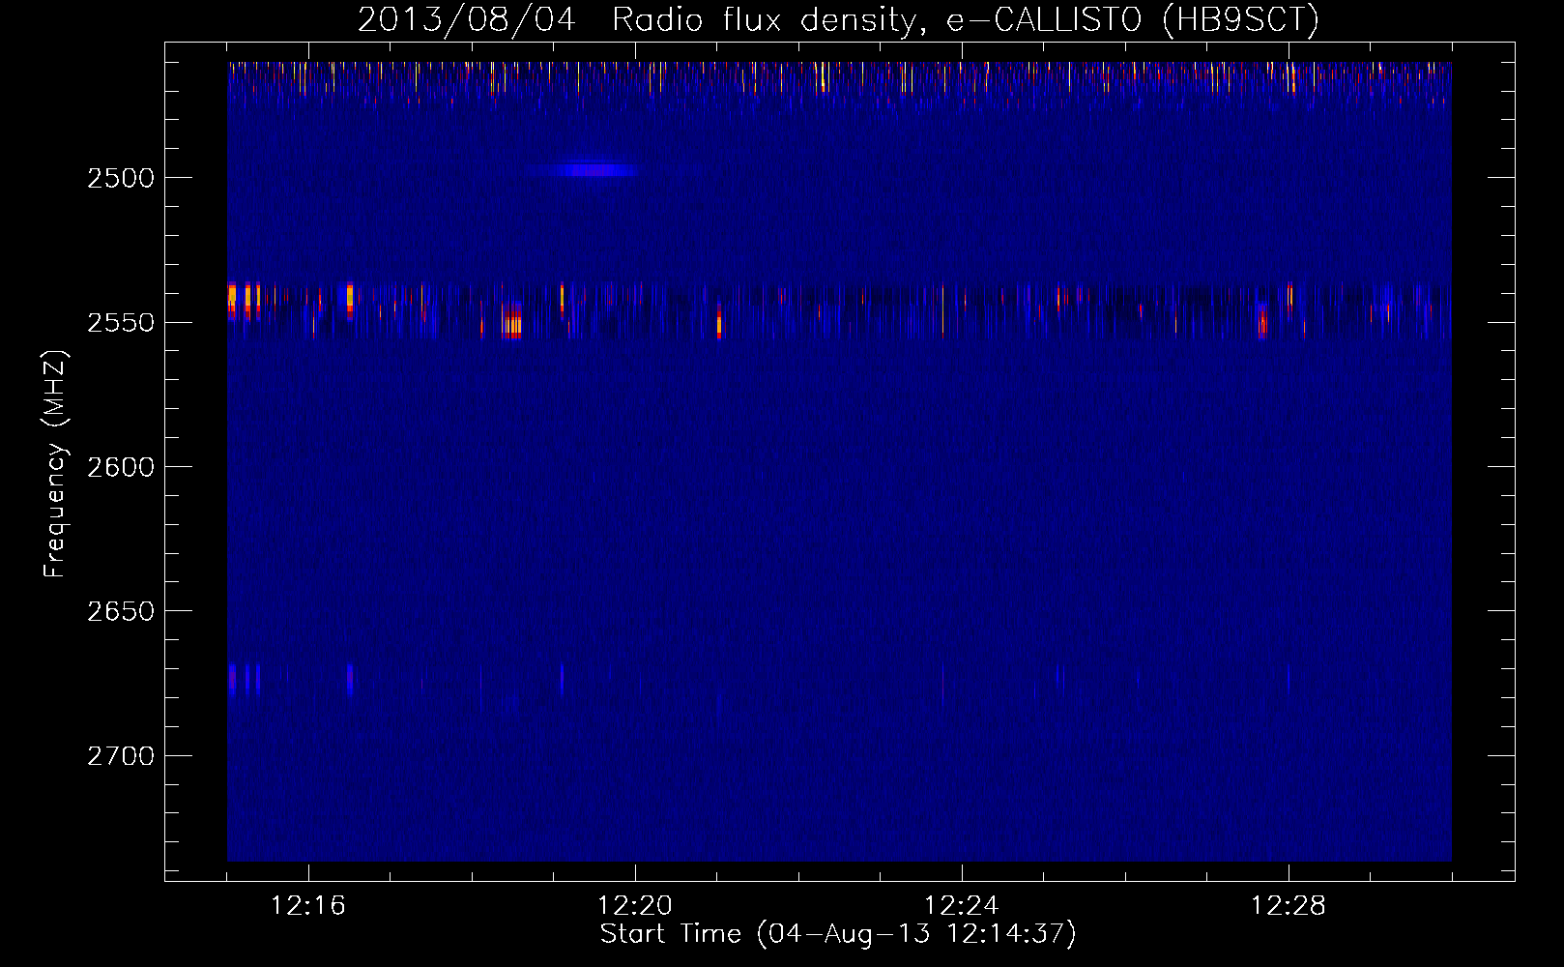Select the 2650 frequency tick label

coord(121,611)
